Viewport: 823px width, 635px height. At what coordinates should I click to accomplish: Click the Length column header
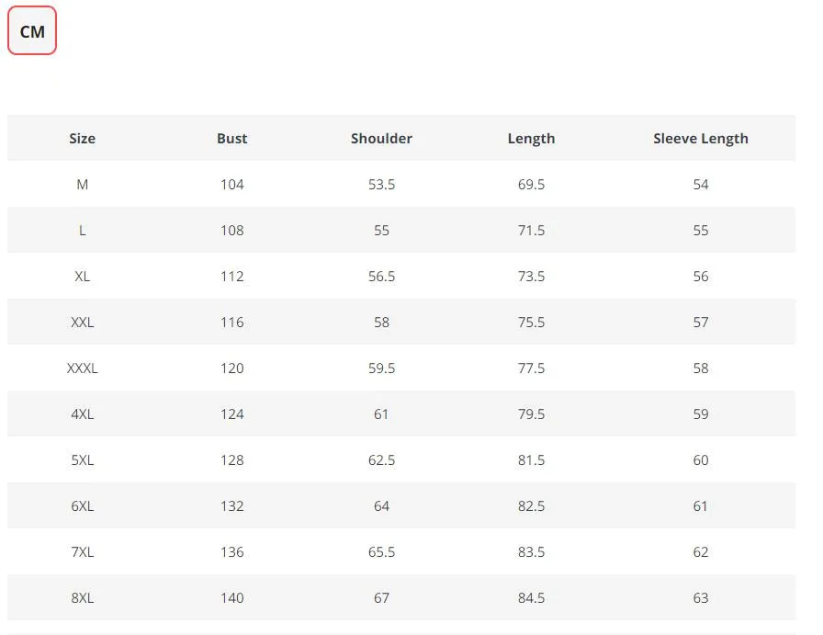[x=531, y=139]
